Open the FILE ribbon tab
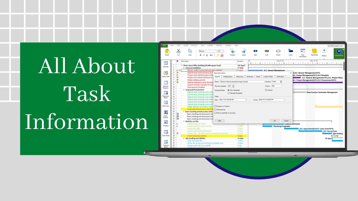This screenshot has width=358, height=201. tap(164, 46)
